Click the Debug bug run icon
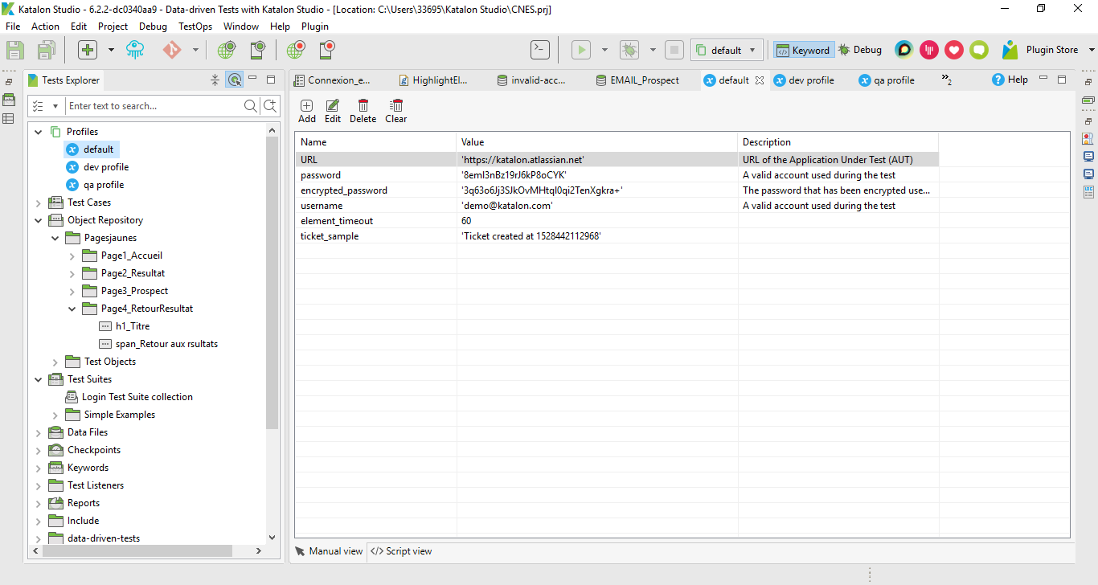 click(x=629, y=50)
